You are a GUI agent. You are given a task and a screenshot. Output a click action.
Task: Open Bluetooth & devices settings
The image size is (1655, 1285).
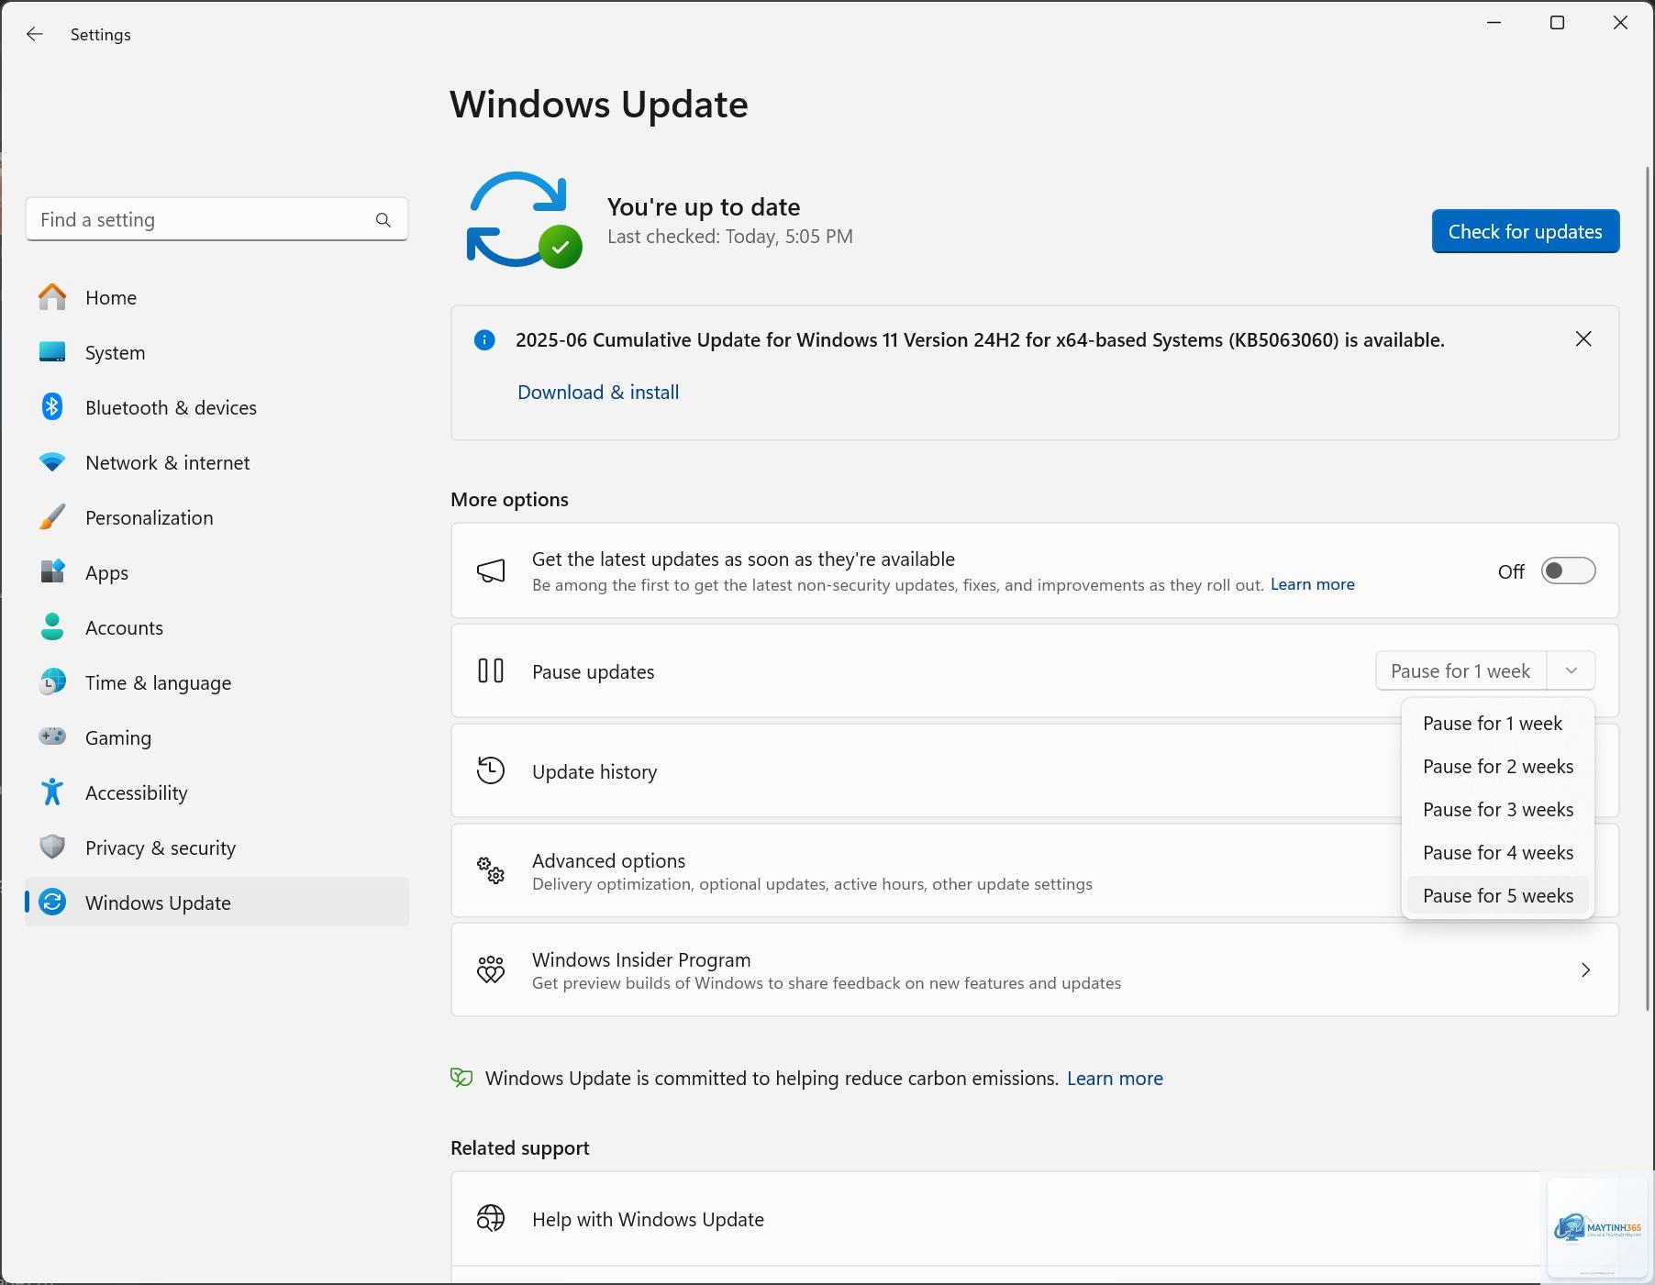217,407
